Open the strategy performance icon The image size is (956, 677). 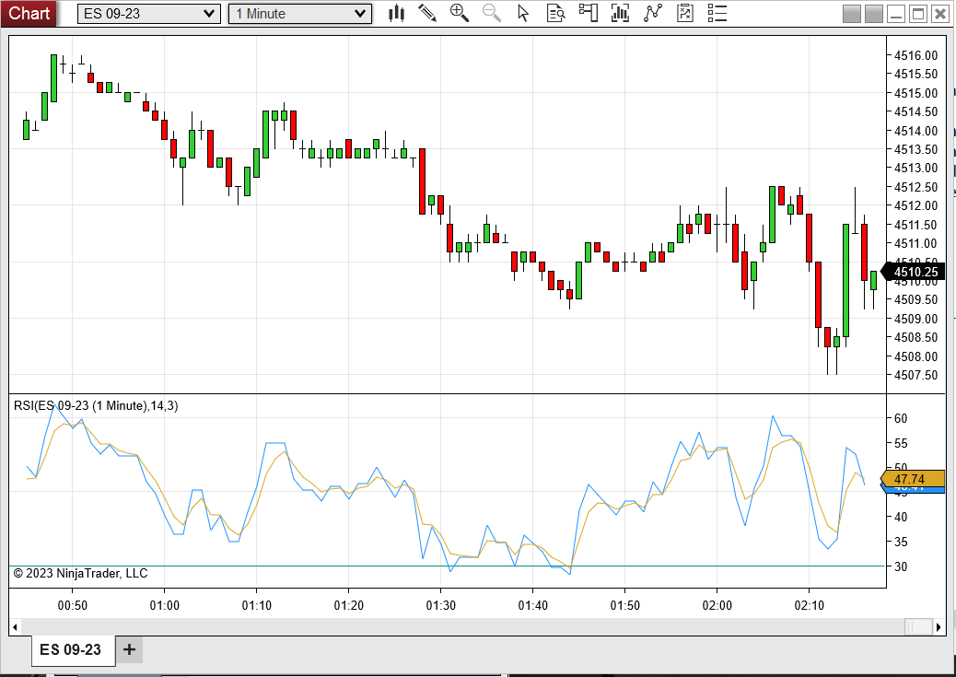[x=684, y=13]
